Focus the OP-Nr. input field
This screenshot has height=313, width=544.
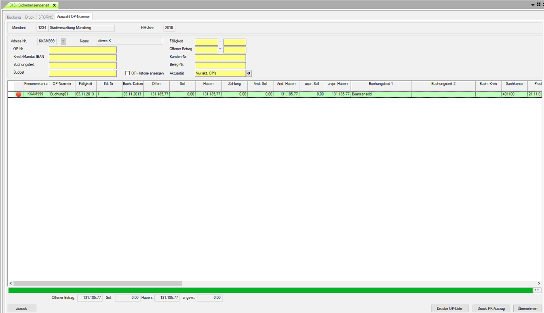[x=83, y=50]
